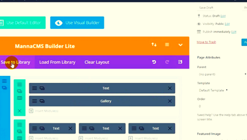Remove the left column Text module
The height and width of the screenshot is (140, 247).
pyautogui.click(x=71, y=128)
